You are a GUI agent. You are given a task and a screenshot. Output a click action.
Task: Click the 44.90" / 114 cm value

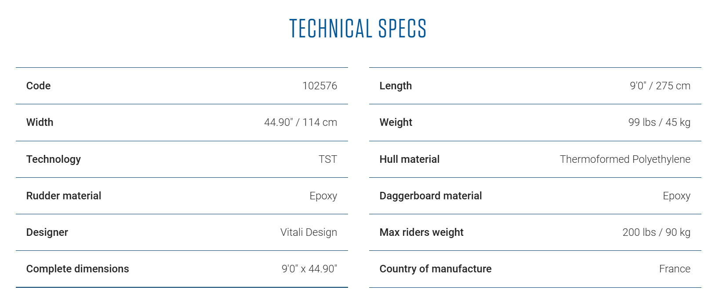(x=301, y=122)
